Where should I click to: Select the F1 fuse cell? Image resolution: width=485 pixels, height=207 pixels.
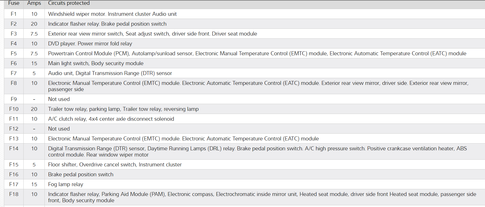pos(14,14)
